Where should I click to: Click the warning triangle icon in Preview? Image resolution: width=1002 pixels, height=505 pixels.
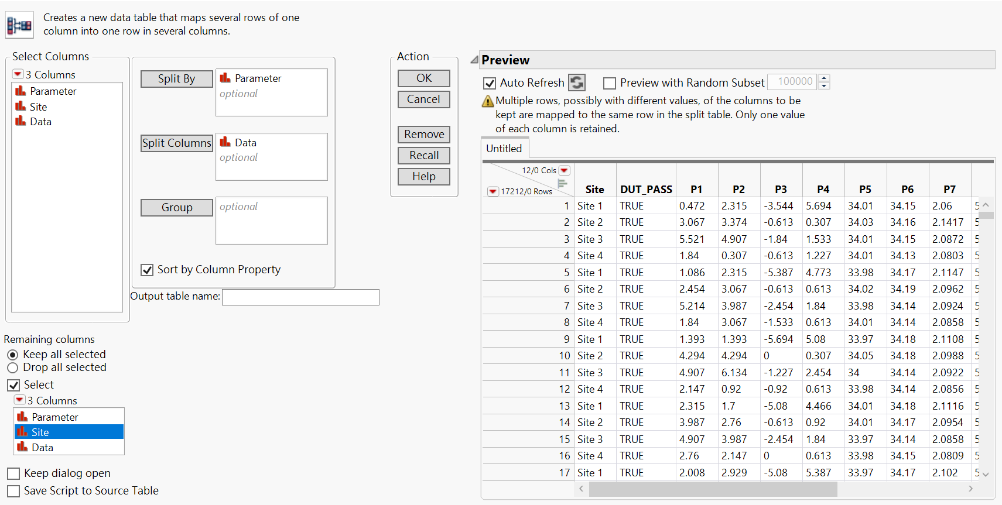click(x=488, y=101)
